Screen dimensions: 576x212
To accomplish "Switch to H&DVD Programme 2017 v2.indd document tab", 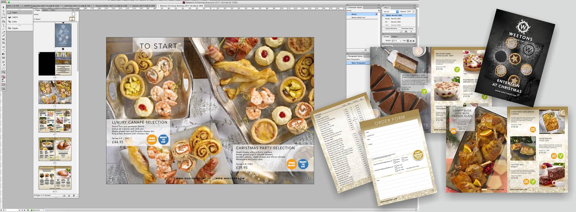I will click(42, 5).
